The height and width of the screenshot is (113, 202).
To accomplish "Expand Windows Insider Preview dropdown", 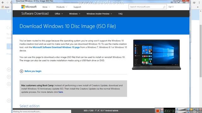I will pos(99,14).
